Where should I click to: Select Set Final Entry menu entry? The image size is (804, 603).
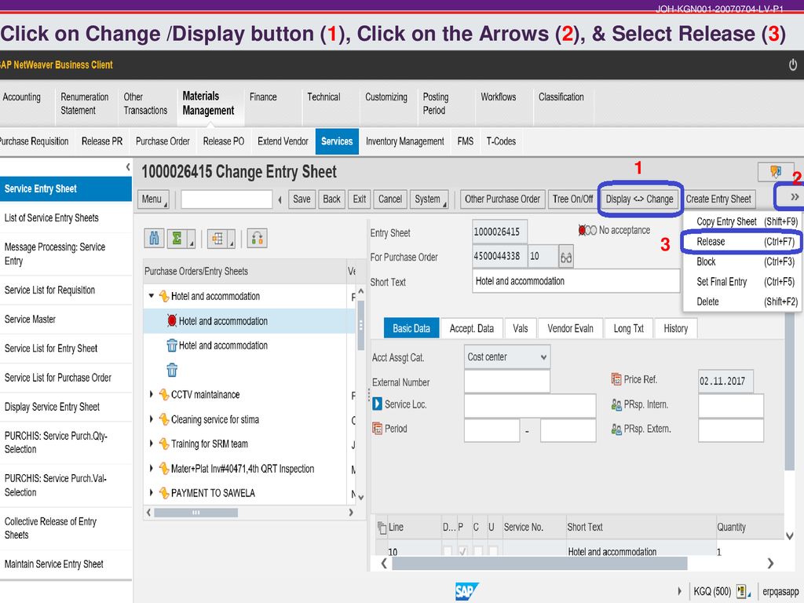(741, 282)
